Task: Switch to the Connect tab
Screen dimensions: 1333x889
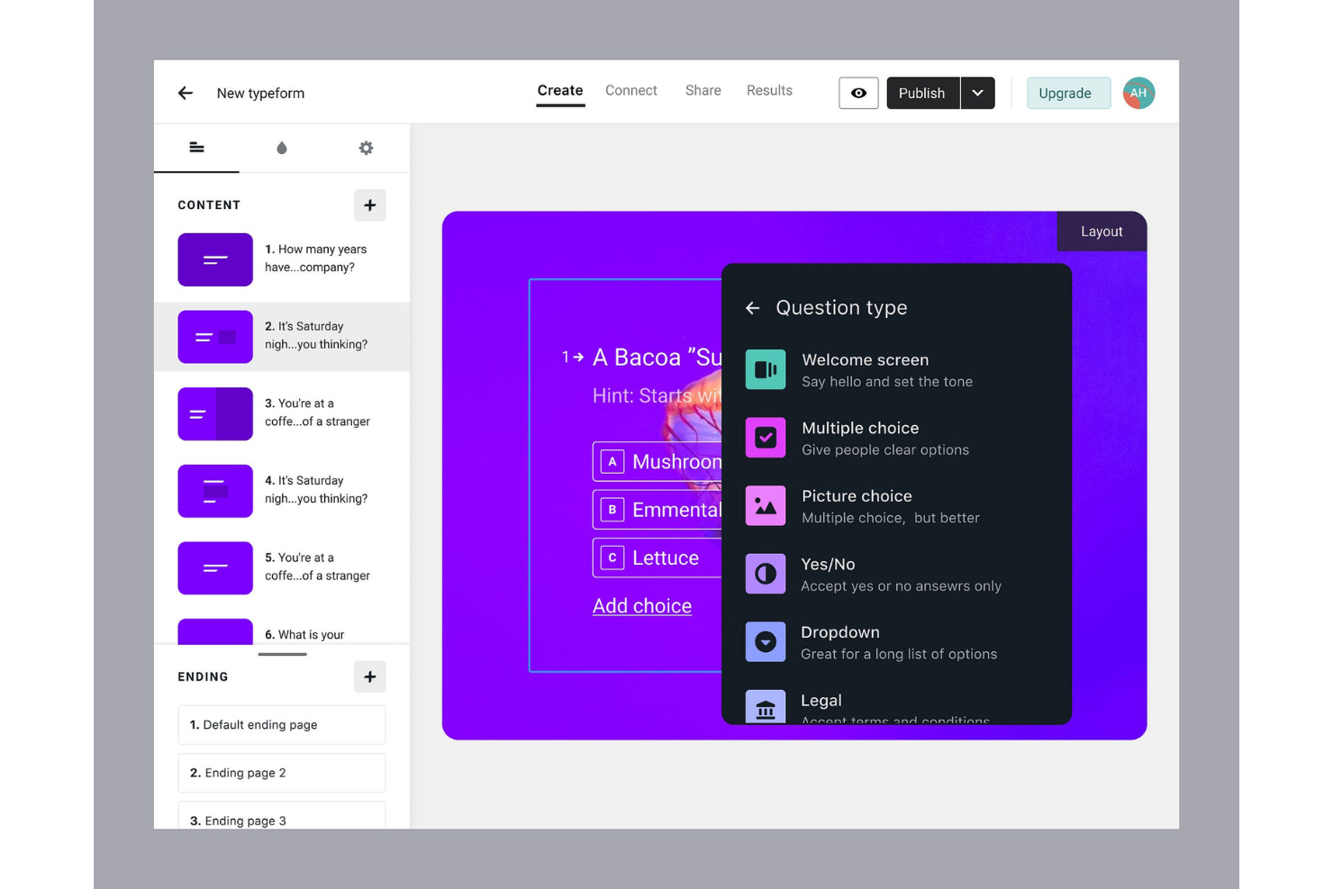Action: tap(631, 91)
